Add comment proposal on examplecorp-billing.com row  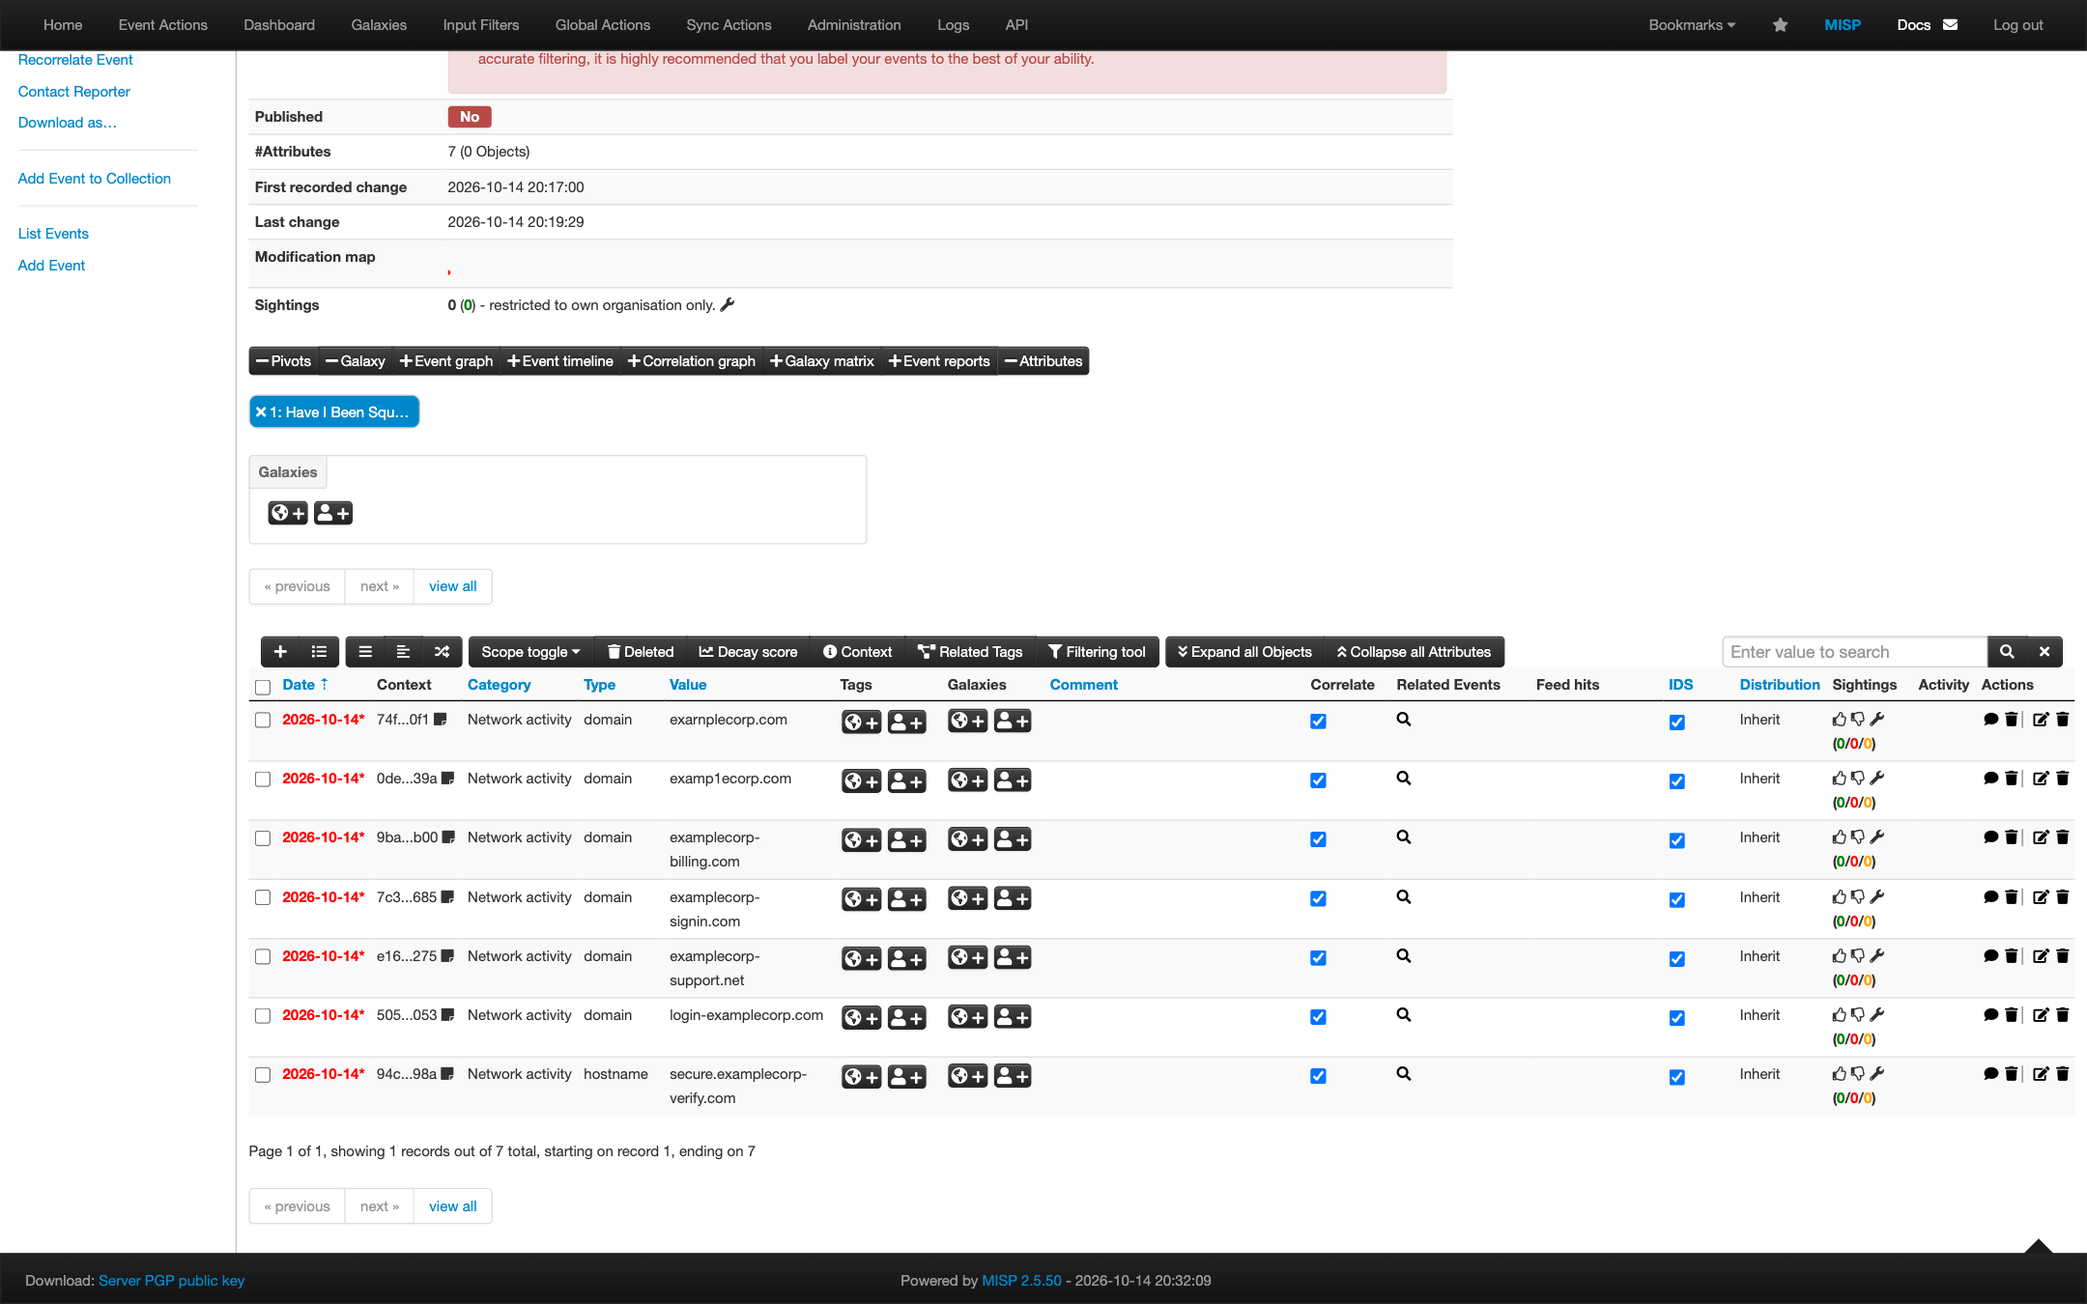(1990, 837)
